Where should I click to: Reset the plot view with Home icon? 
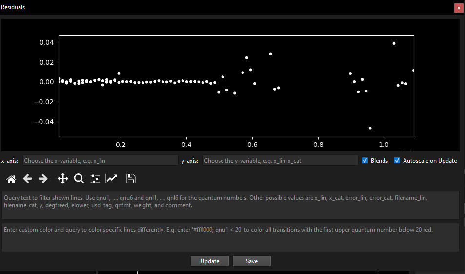pos(11,179)
